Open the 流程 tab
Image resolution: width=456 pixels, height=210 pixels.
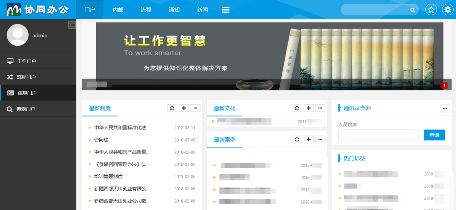tap(146, 10)
